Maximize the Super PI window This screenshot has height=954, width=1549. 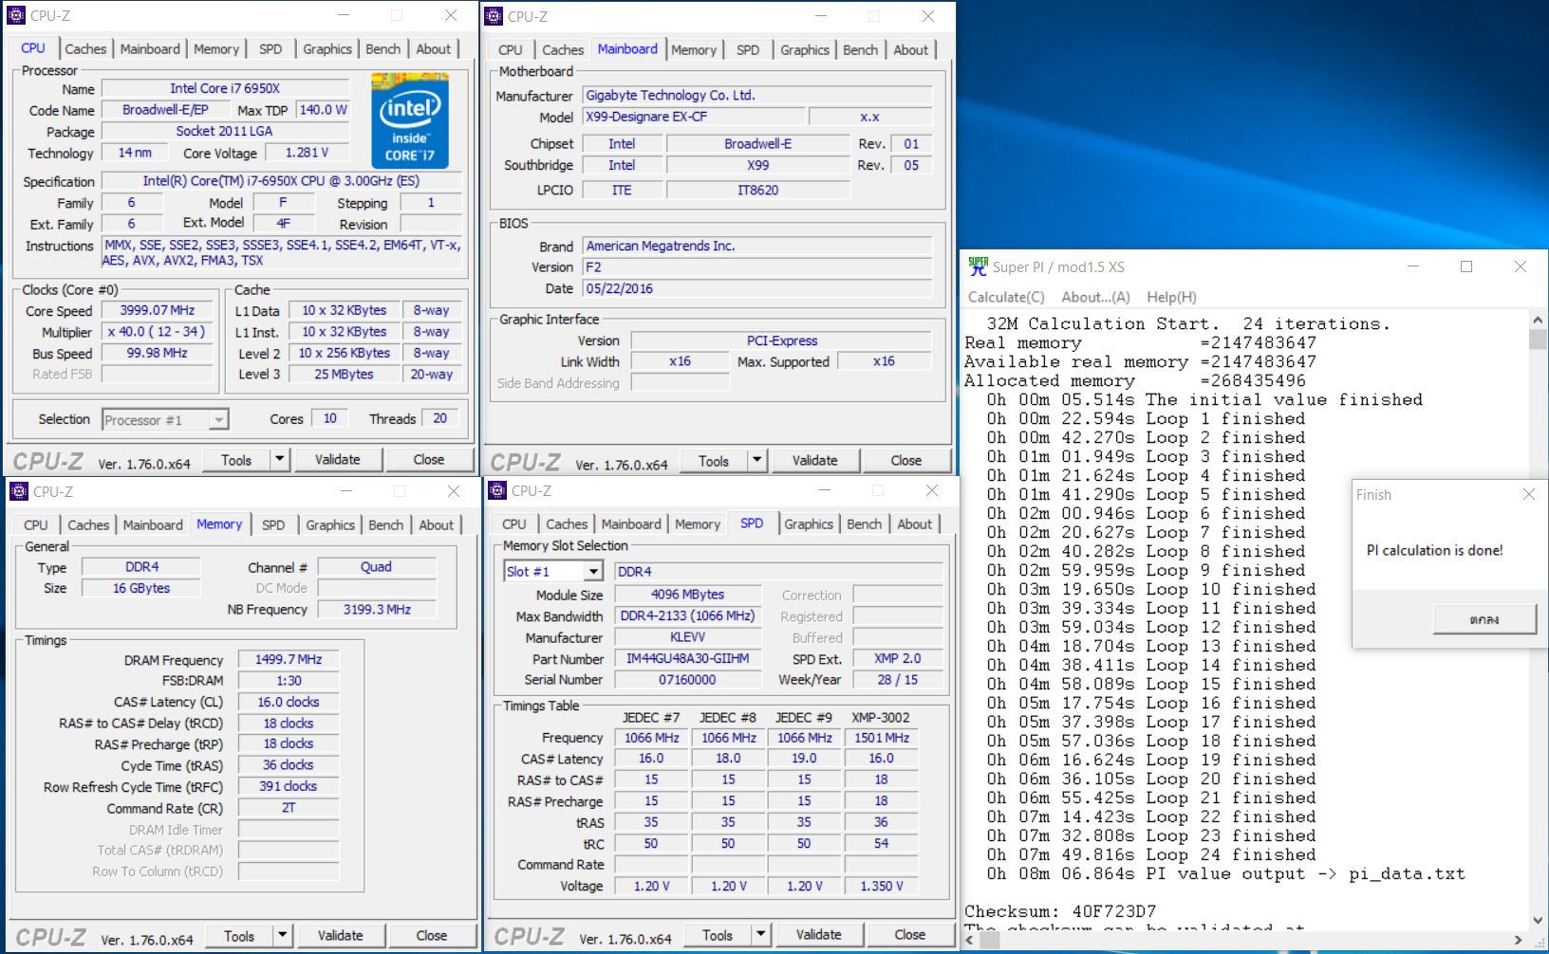click(x=1465, y=266)
